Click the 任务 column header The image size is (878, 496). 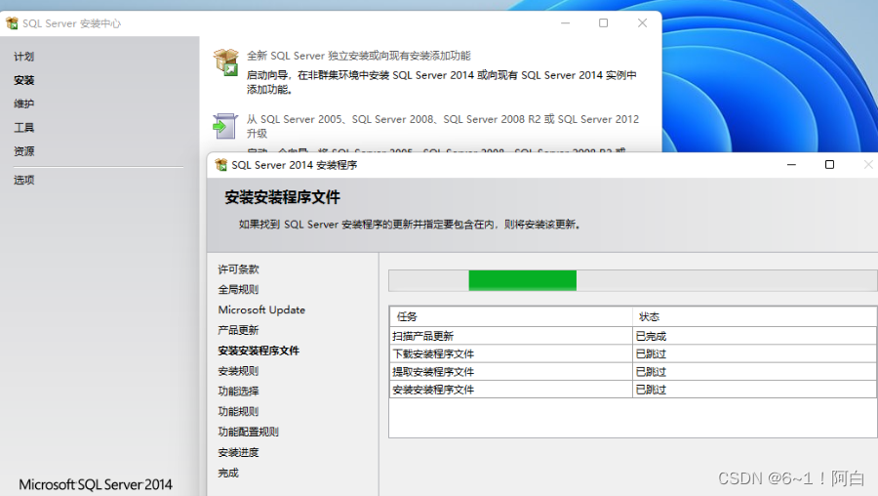(x=511, y=316)
